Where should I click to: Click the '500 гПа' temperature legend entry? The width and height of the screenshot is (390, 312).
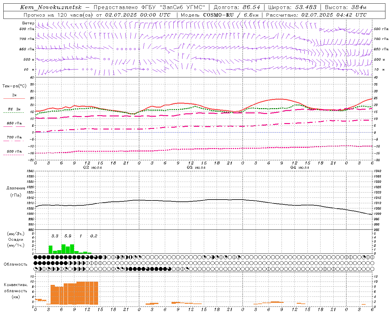[14, 151]
